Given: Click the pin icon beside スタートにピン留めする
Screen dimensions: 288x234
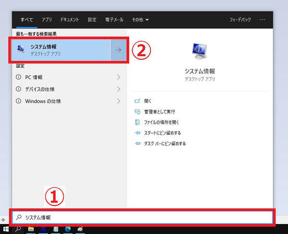Looking at the screenshot, I should [137, 133].
